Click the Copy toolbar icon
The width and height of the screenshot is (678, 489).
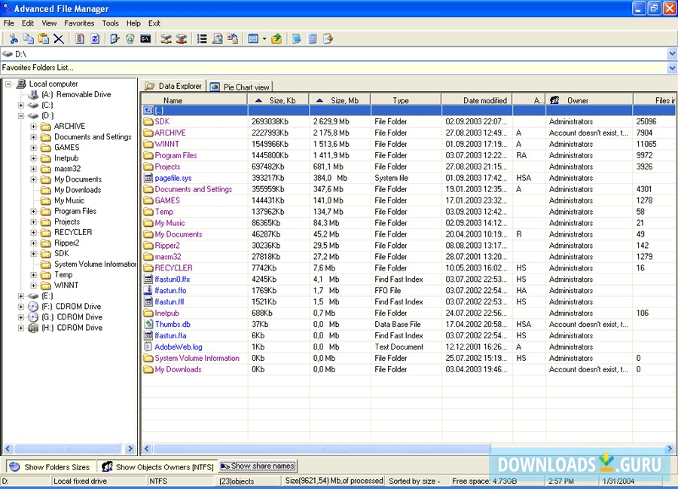coord(28,38)
